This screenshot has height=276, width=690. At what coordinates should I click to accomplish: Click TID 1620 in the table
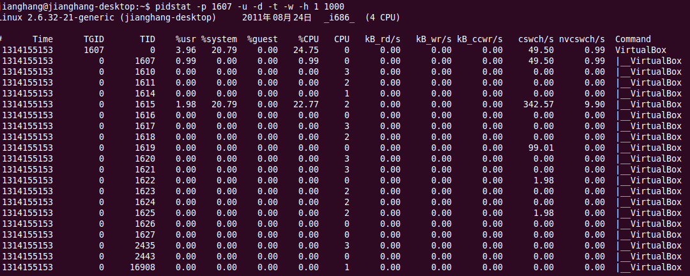coord(145,158)
